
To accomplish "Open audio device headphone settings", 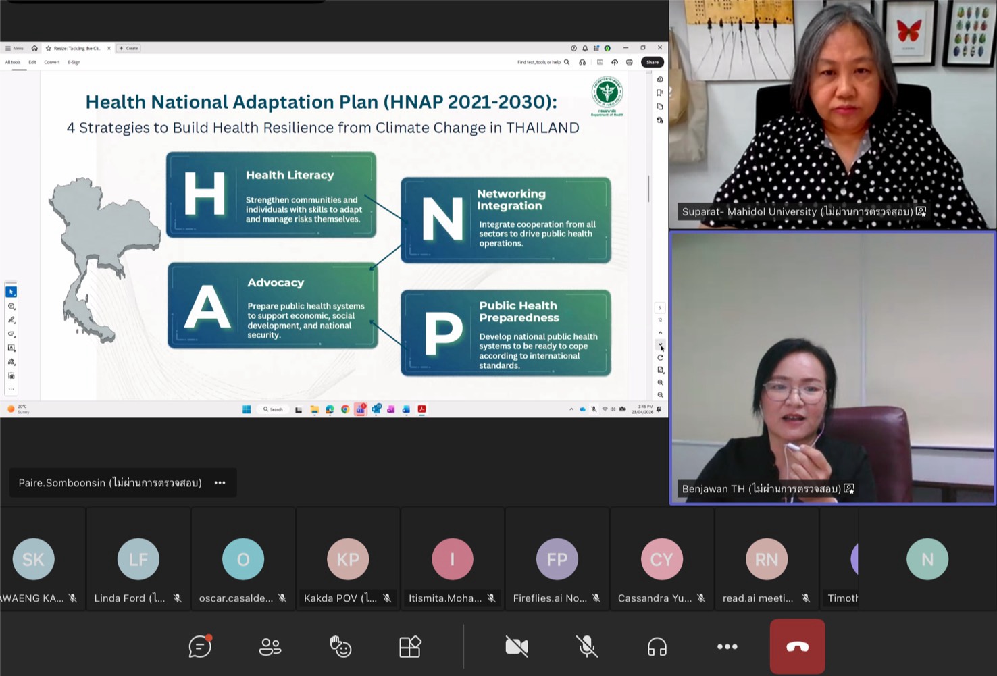I will coord(657,647).
